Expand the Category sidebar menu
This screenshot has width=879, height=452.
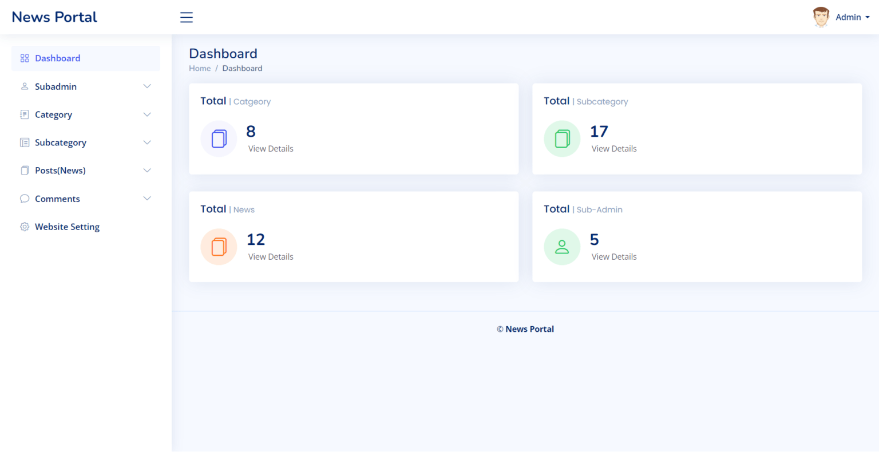[x=147, y=114]
